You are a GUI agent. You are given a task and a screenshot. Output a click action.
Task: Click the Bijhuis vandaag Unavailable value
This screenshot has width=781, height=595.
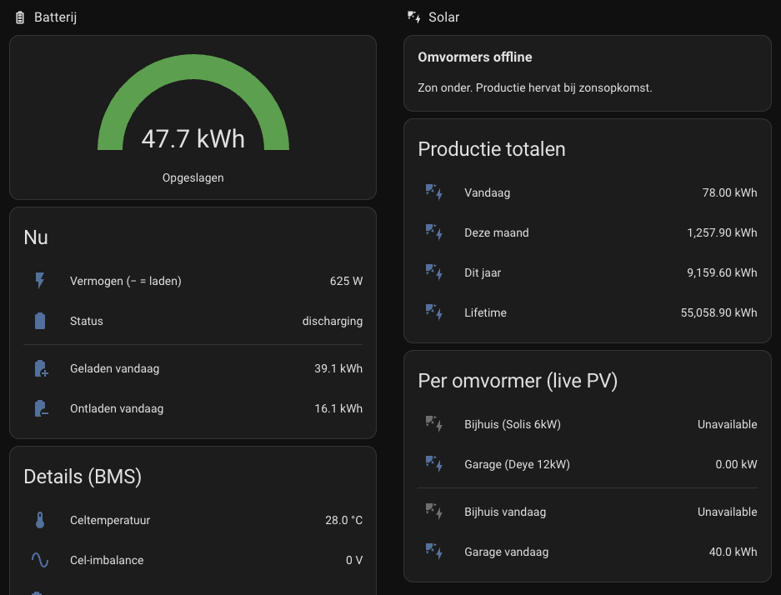tap(727, 512)
